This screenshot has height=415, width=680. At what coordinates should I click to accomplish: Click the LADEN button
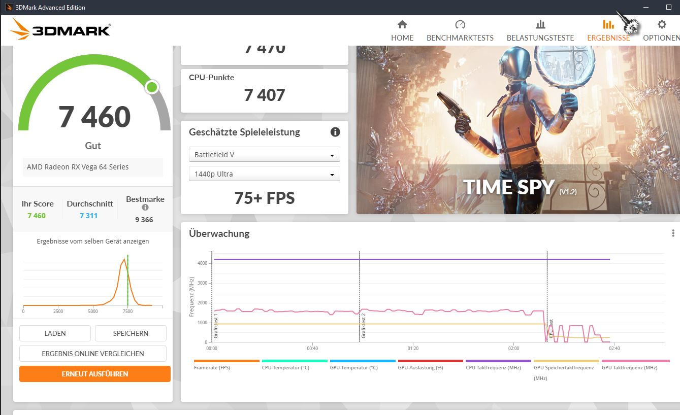coord(55,333)
